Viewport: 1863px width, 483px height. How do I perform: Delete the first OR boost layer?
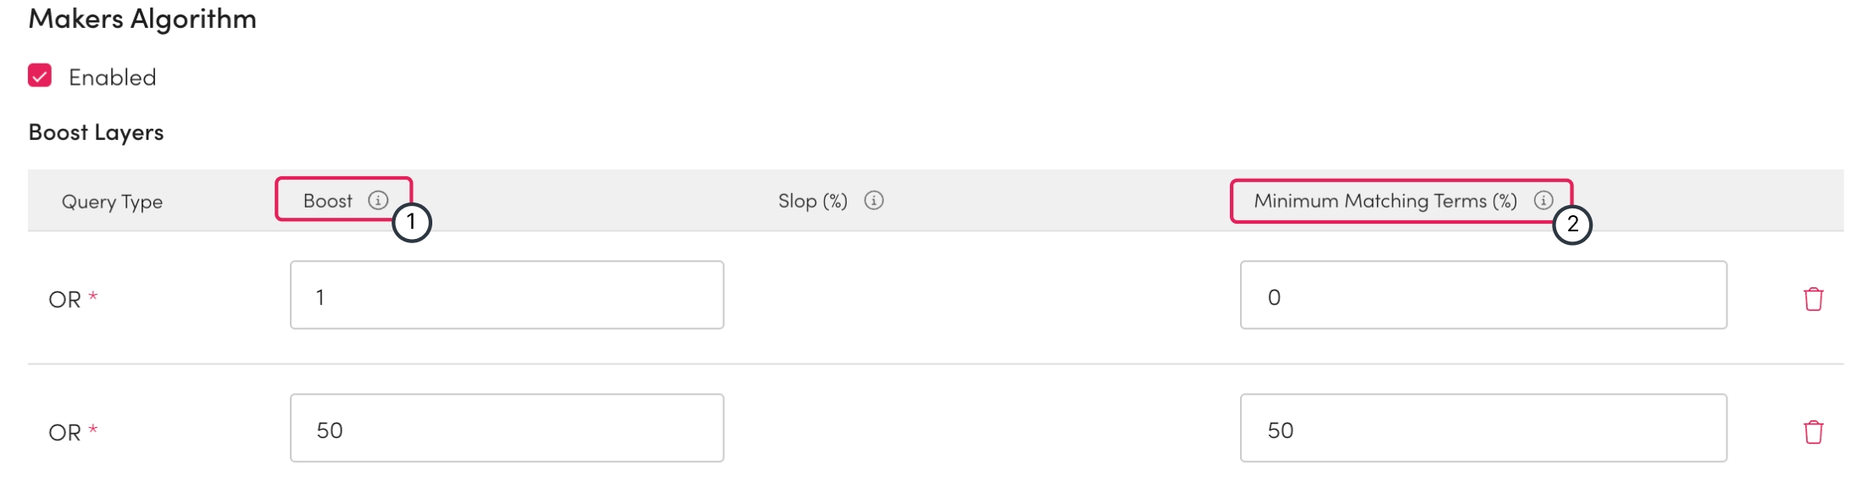[x=1813, y=298]
